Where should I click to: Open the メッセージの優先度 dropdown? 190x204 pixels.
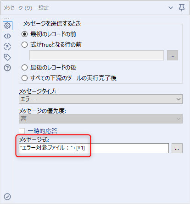click(101, 118)
